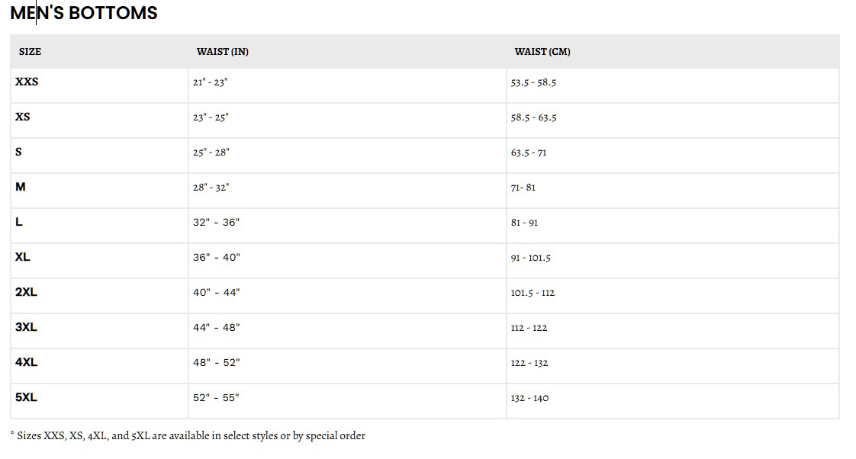Click the L size row label
The height and width of the screenshot is (459, 856).
click(19, 222)
